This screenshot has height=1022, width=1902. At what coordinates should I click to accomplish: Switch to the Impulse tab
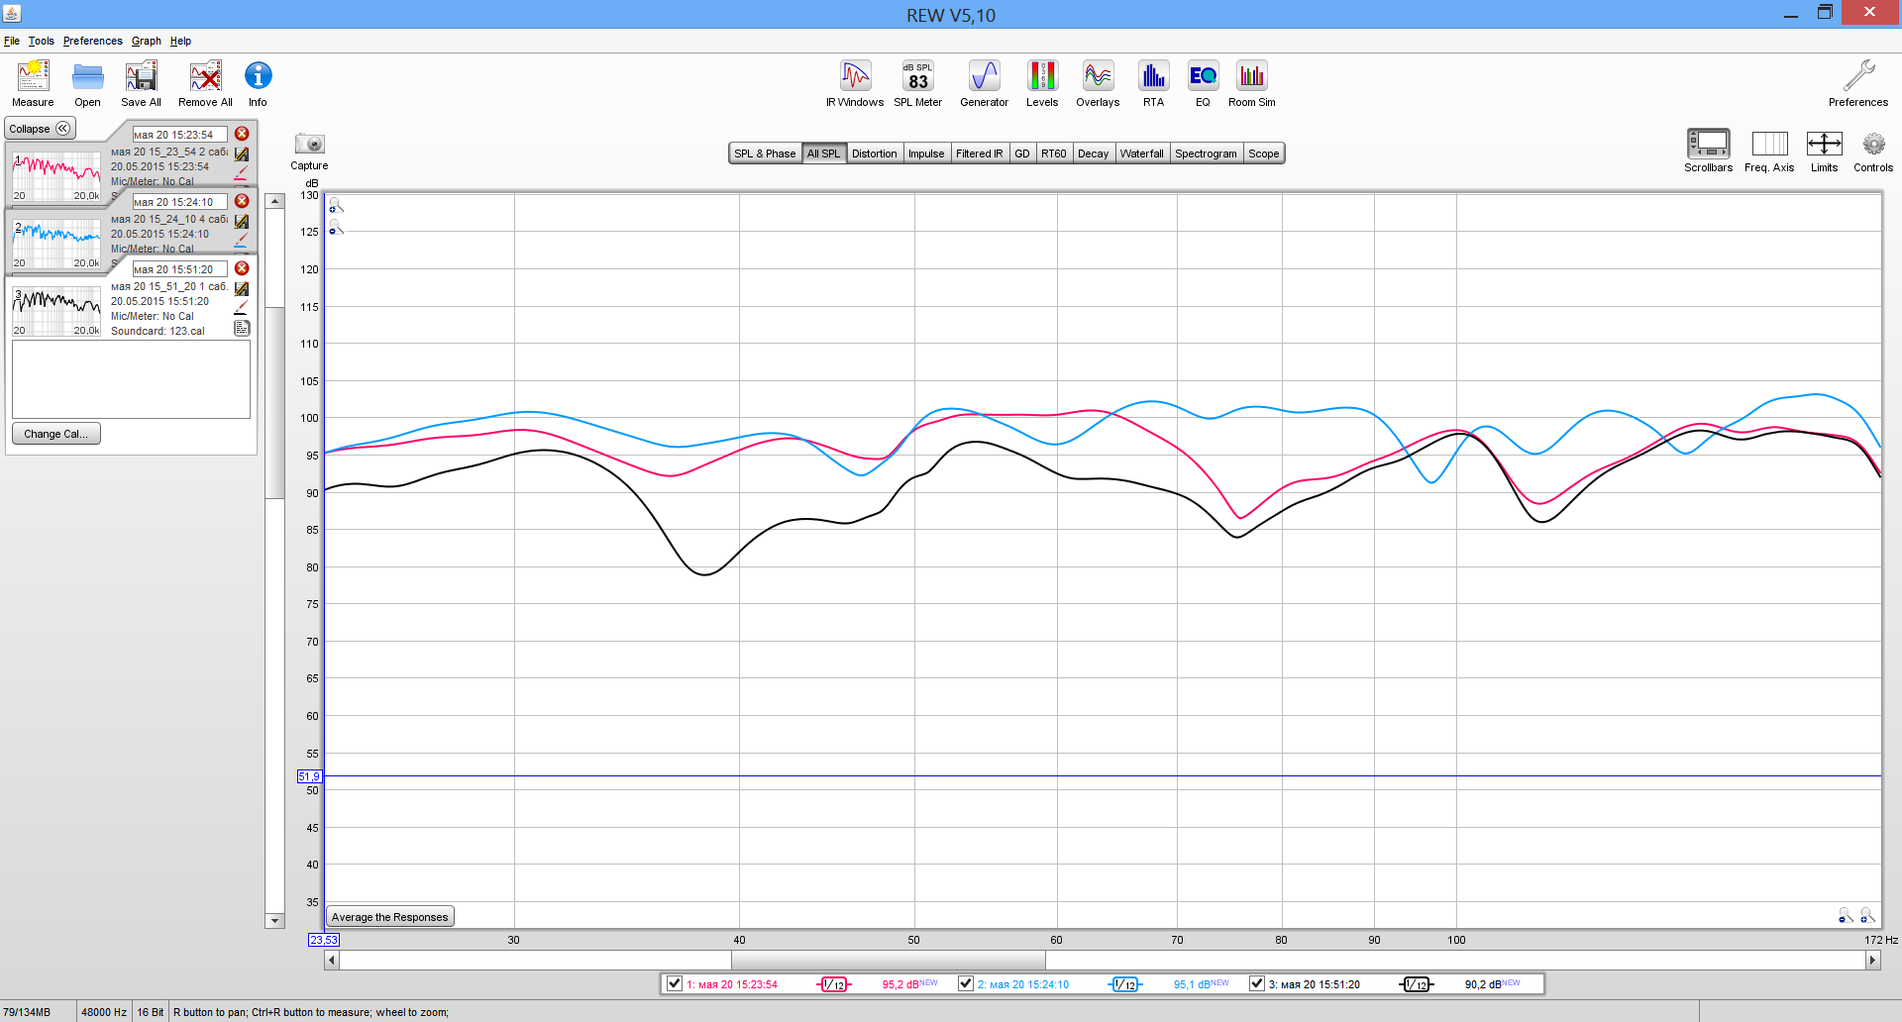926,153
